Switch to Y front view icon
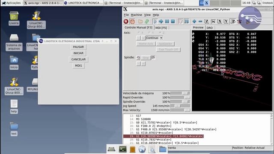 (x=226, y=21)
